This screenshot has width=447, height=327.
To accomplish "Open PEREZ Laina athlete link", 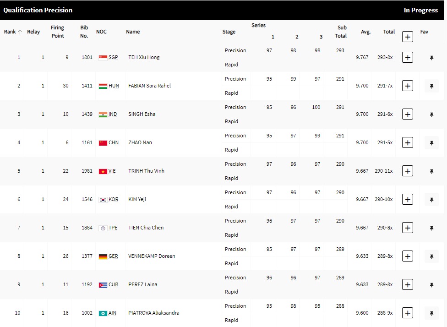I will 143,284.
